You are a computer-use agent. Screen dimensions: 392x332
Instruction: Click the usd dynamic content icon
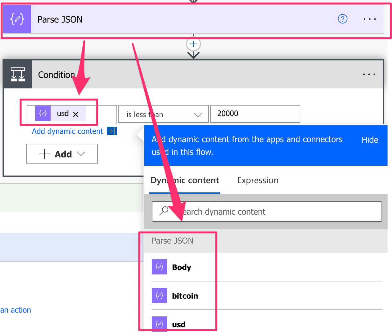tap(159, 323)
